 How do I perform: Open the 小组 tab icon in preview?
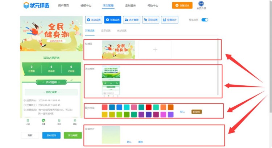click(x=28, y=121)
